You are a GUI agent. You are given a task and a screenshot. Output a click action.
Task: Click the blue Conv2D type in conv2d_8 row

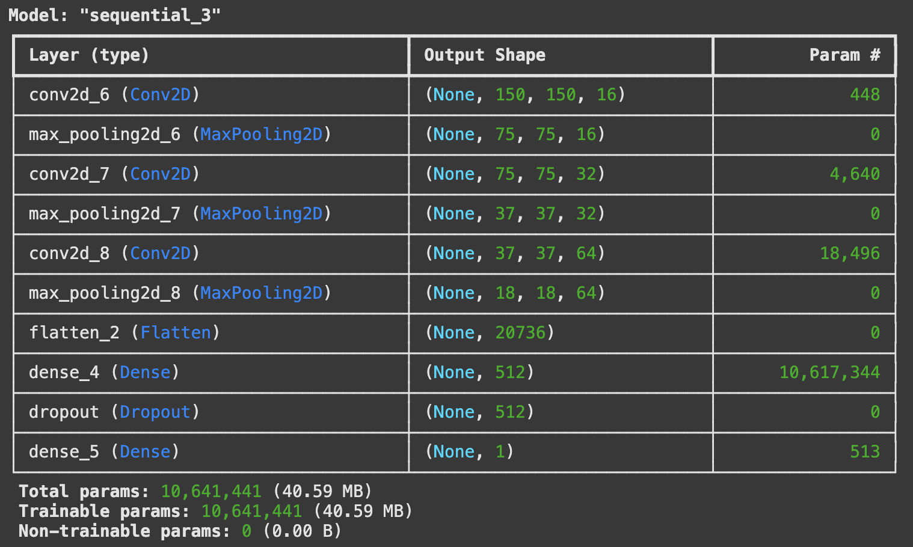tap(160, 254)
